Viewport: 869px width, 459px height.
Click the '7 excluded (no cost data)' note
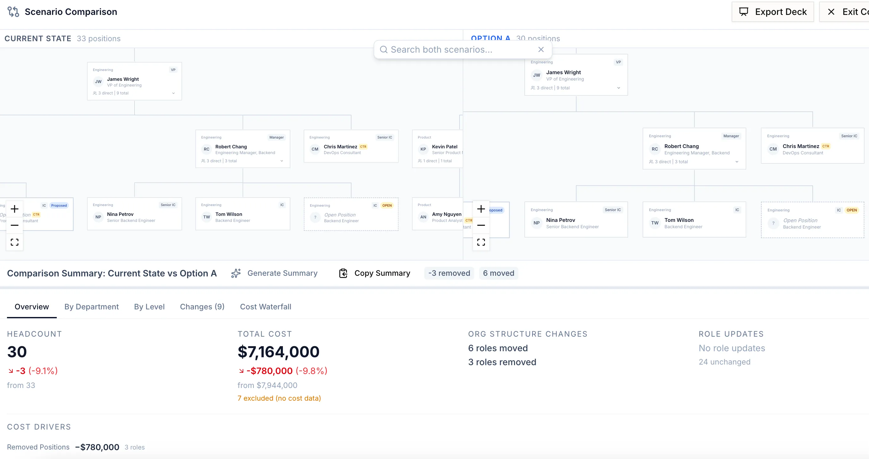(x=279, y=398)
